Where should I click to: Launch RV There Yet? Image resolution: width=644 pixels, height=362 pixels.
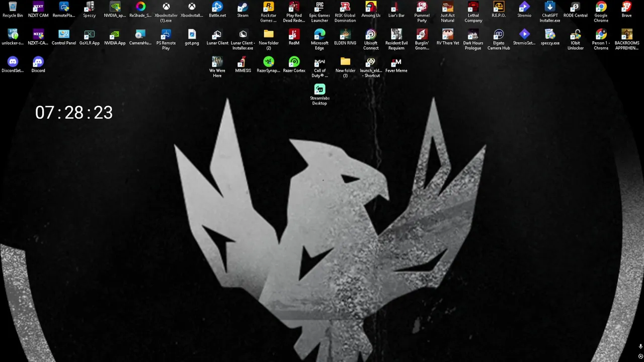click(448, 37)
